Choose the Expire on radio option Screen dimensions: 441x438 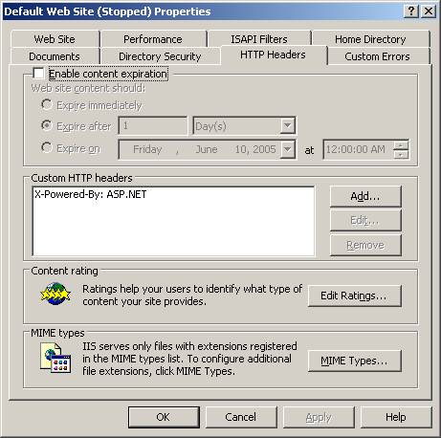pos(47,147)
